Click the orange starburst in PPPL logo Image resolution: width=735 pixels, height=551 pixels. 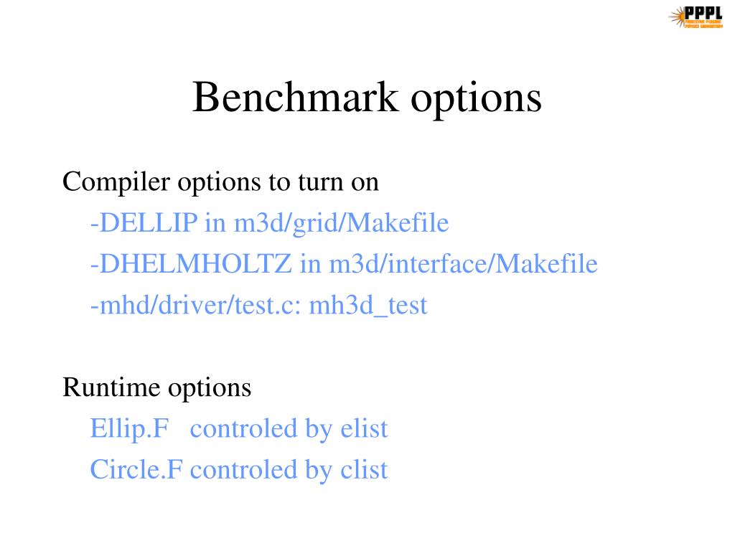pos(677,18)
